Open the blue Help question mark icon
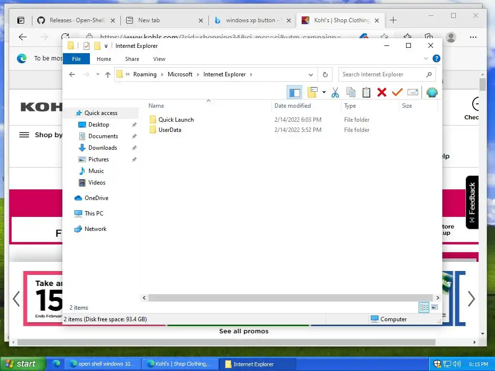The image size is (495, 371). coord(437,58)
